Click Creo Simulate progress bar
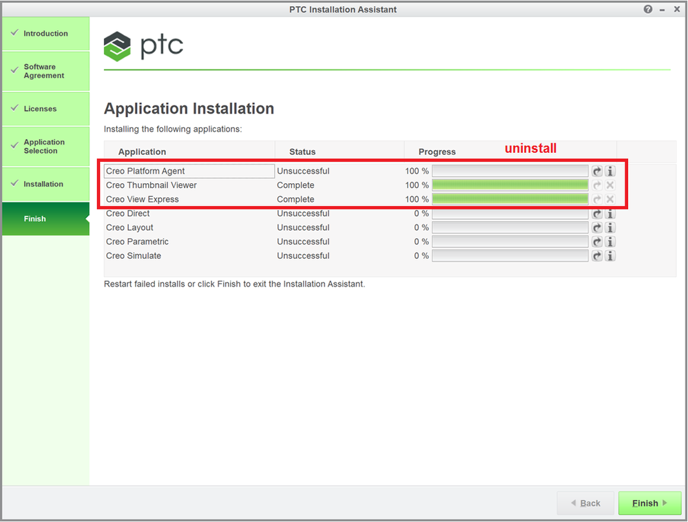This screenshot has width=688, height=522. pyautogui.click(x=510, y=255)
